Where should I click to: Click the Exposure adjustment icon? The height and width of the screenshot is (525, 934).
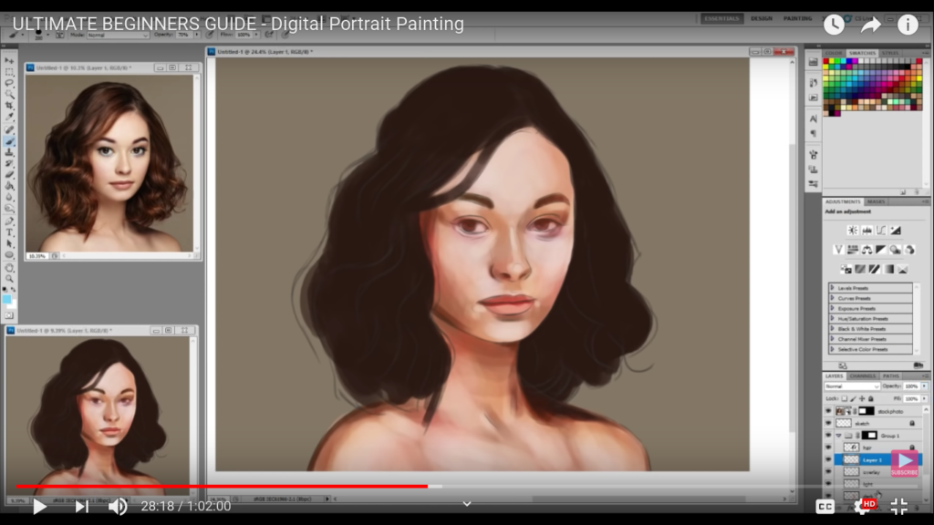(x=896, y=231)
